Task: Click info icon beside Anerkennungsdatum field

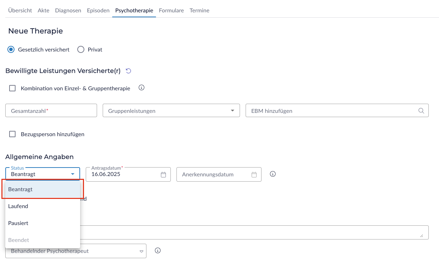Action: (x=273, y=174)
